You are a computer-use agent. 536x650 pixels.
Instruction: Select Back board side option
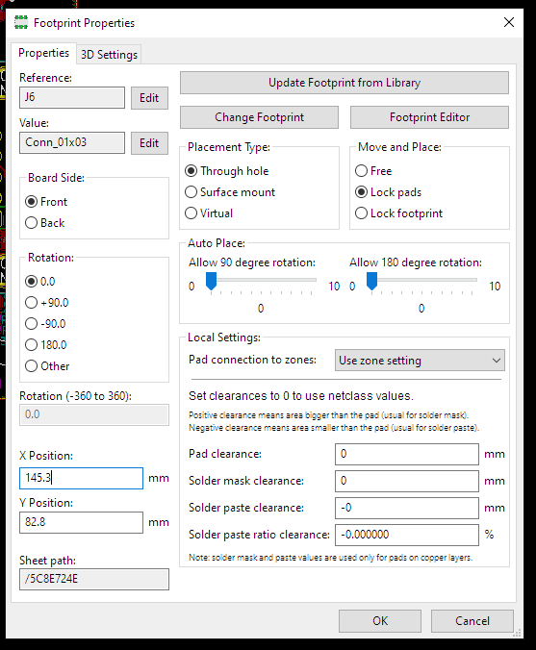(45, 223)
